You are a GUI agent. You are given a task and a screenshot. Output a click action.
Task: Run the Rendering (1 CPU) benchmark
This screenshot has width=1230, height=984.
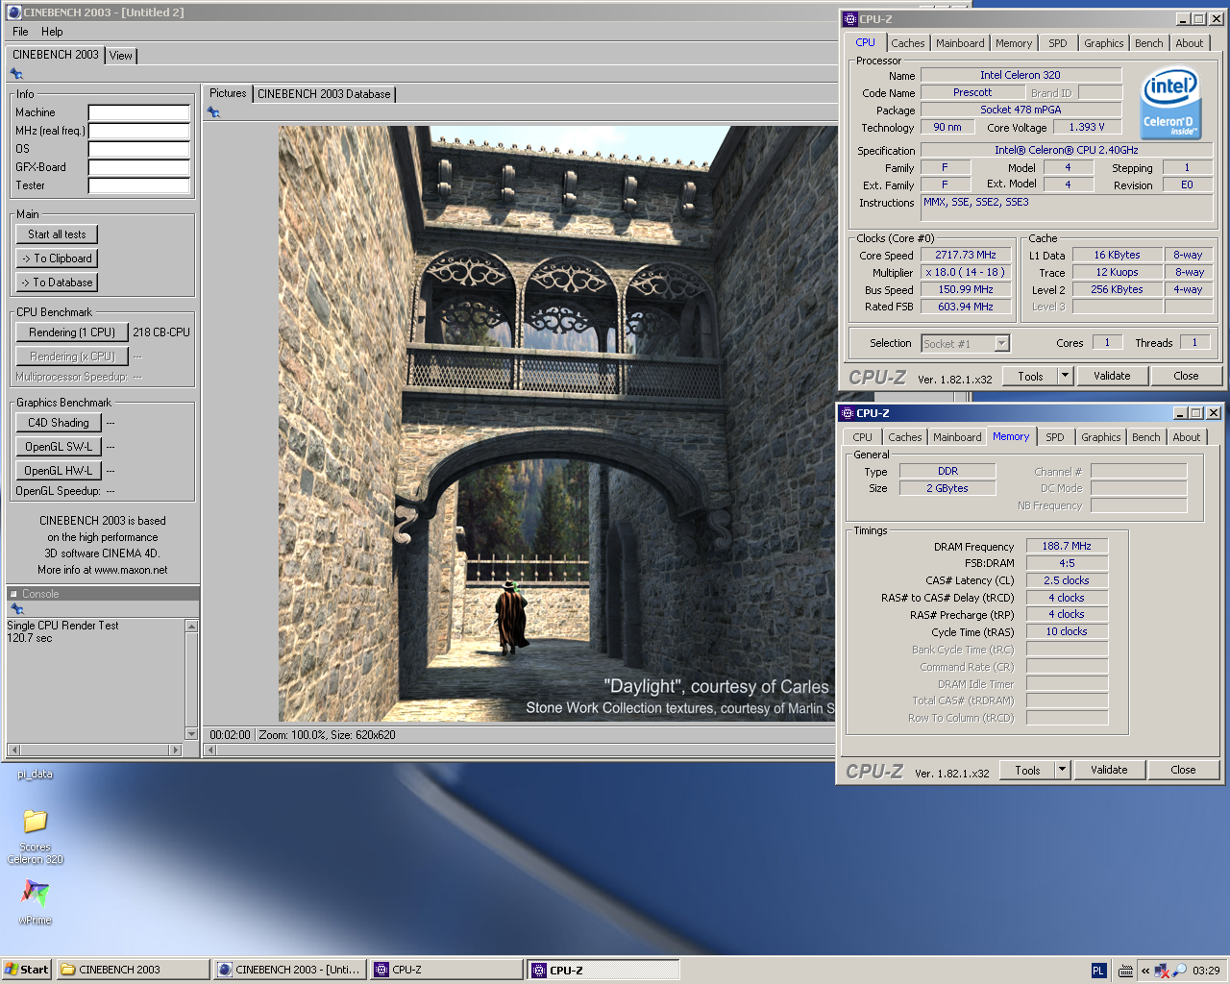click(72, 332)
